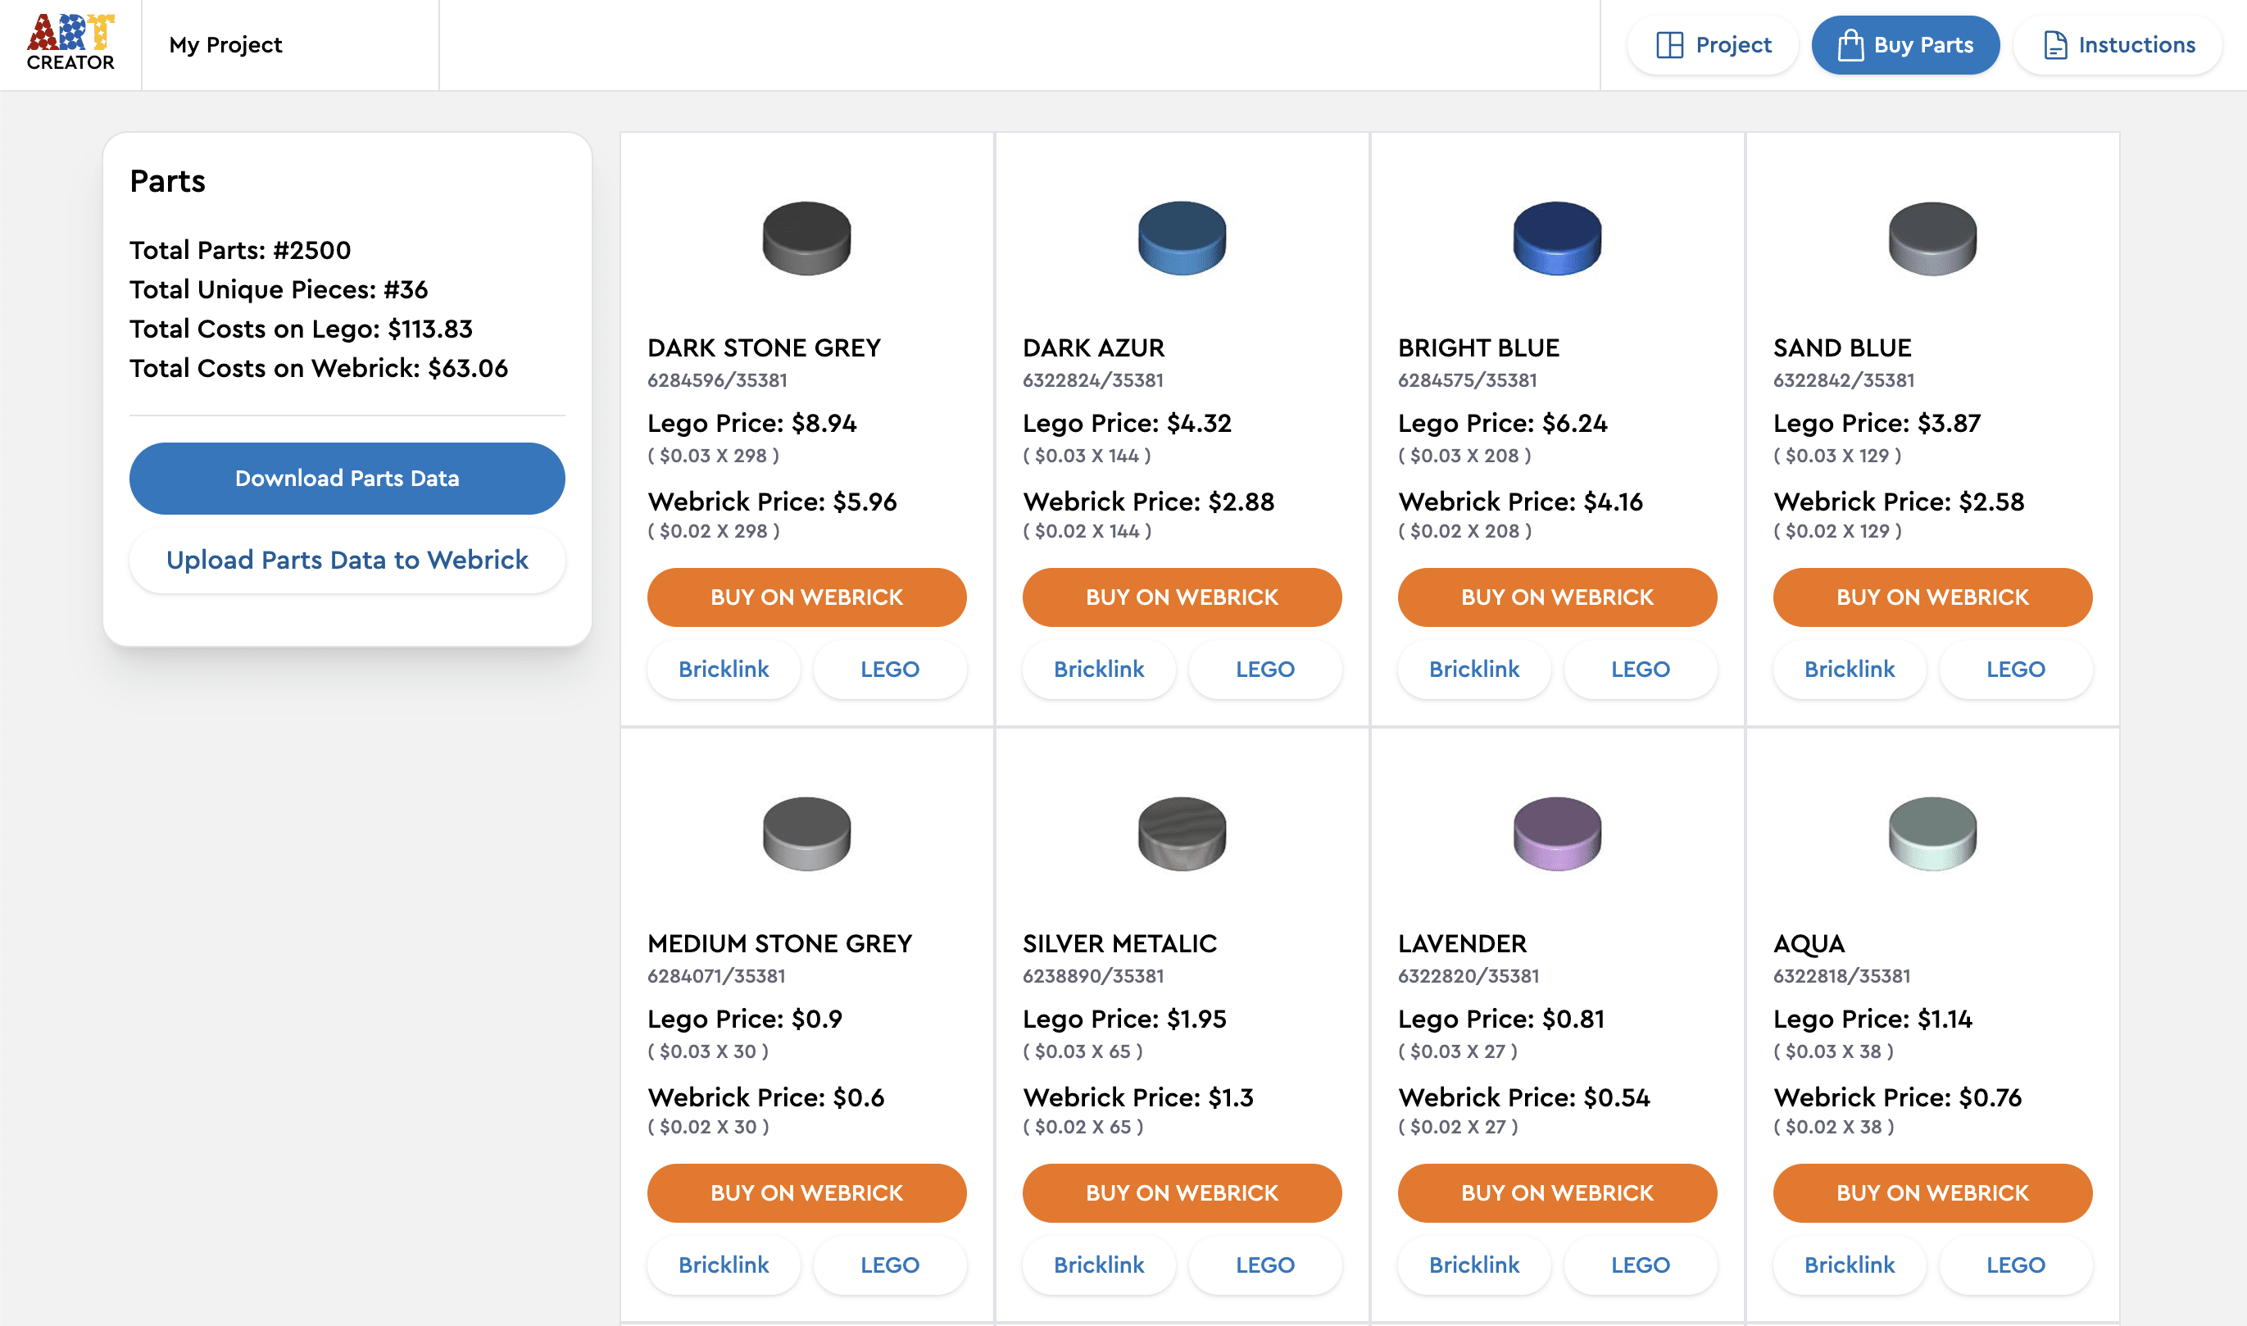Click the Bright Blue stud image
Image resolution: width=2247 pixels, height=1326 pixels.
pyautogui.click(x=1557, y=238)
